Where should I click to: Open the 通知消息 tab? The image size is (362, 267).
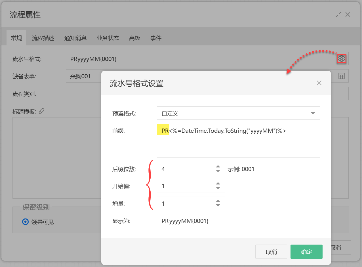(75, 38)
